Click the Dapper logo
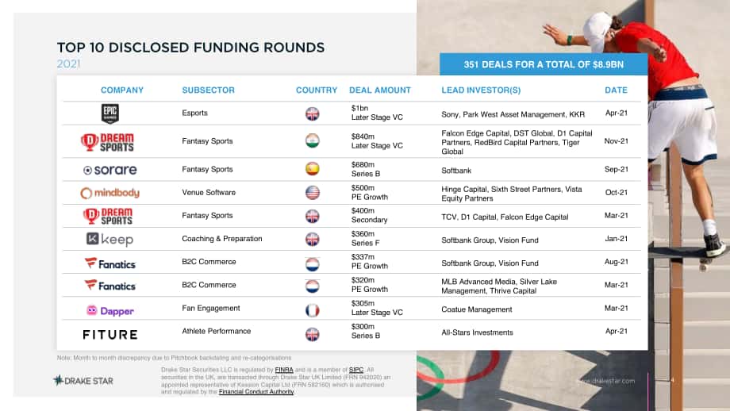The width and height of the screenshot is (730, 411). click(x=109, y=310)
